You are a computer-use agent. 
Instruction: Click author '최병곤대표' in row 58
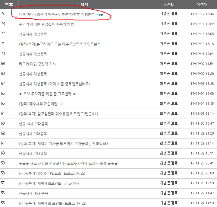click(x=169, y=173)
